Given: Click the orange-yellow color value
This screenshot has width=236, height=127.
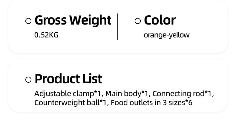Looking at the screenshot, I should pos(166,35).
